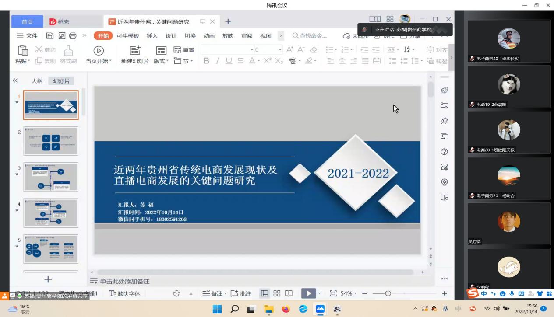Viewport: 554px width, 317px height.
Task: Click the Export to PDF icon
Action: (61, 36)
